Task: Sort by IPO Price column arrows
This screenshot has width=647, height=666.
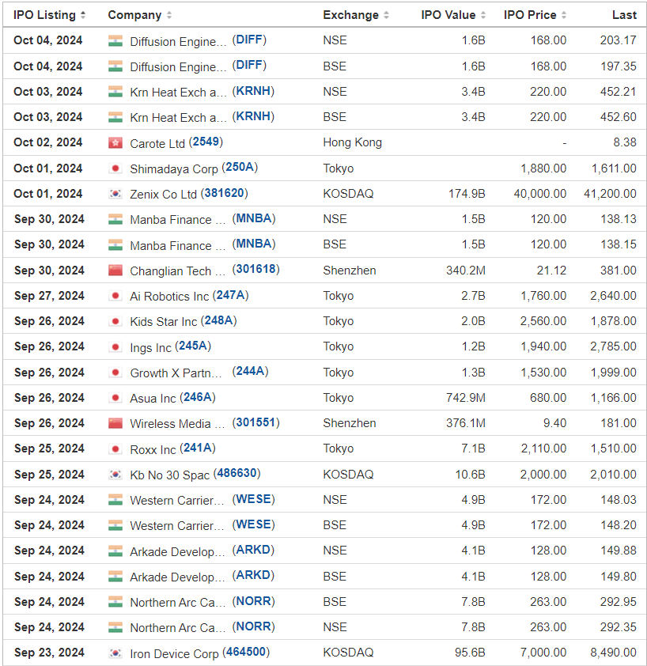Action: (564, 15)
